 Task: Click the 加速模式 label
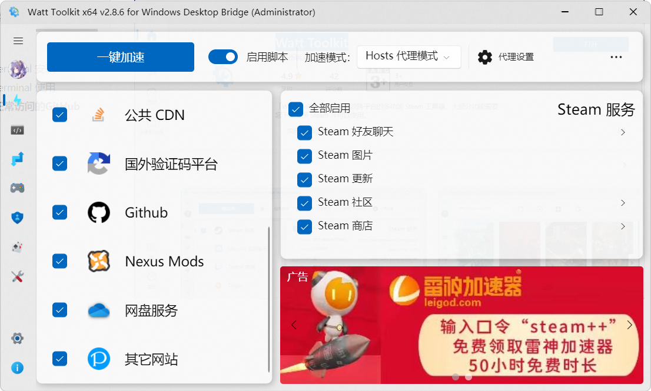(x=327, y=58)
